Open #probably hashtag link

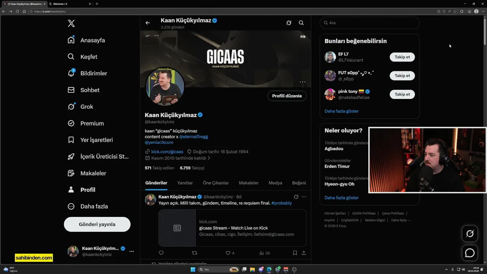click(x=282, y=203)
